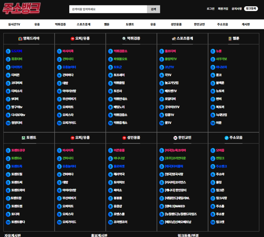Click the search input field

tap(107, 9)
